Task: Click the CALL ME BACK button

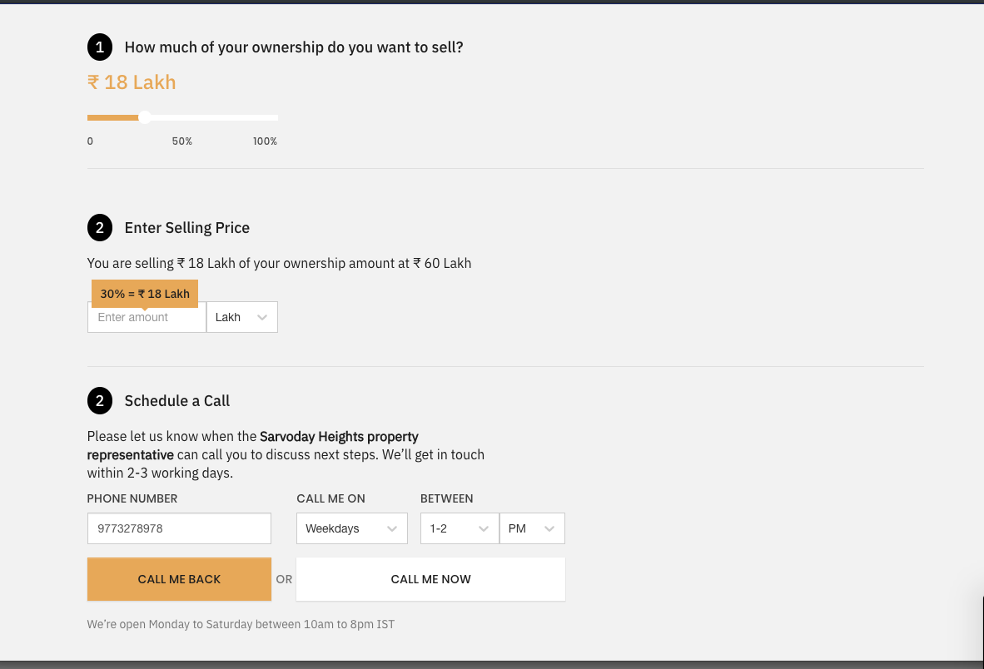Action: [179, 579]
